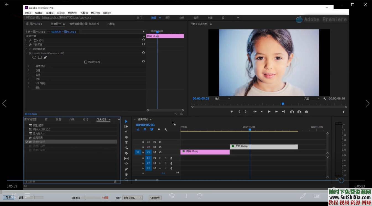Viewport: 372px width, 206px height.
Task: Switch to the History tab
Action: (x=102, y=119)
